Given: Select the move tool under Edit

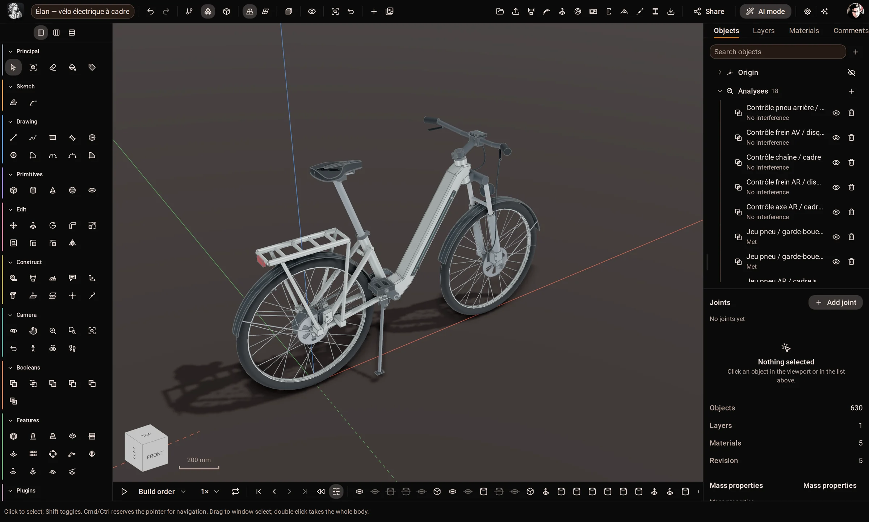Looking at the screenshot, I should [13, 225].
